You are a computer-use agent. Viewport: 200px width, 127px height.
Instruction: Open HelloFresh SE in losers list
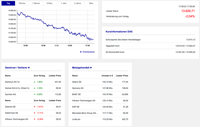tap(12, 113)
